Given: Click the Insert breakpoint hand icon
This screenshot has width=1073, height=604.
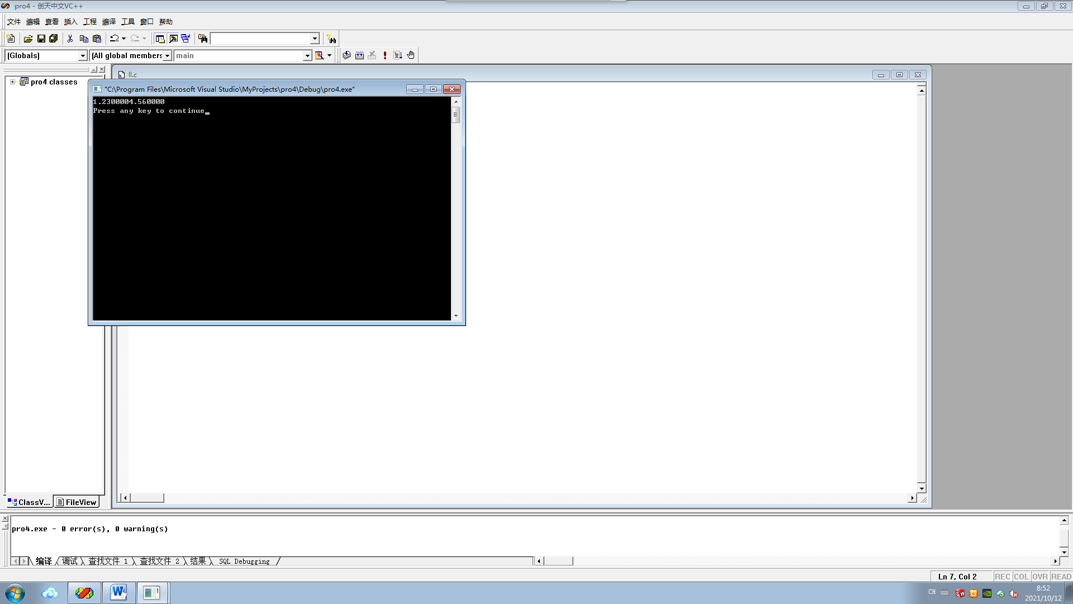Looking at the screenshot, I should (411, 55).
